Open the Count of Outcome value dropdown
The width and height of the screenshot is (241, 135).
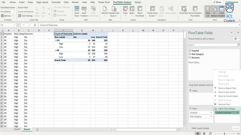click(238, 112)
